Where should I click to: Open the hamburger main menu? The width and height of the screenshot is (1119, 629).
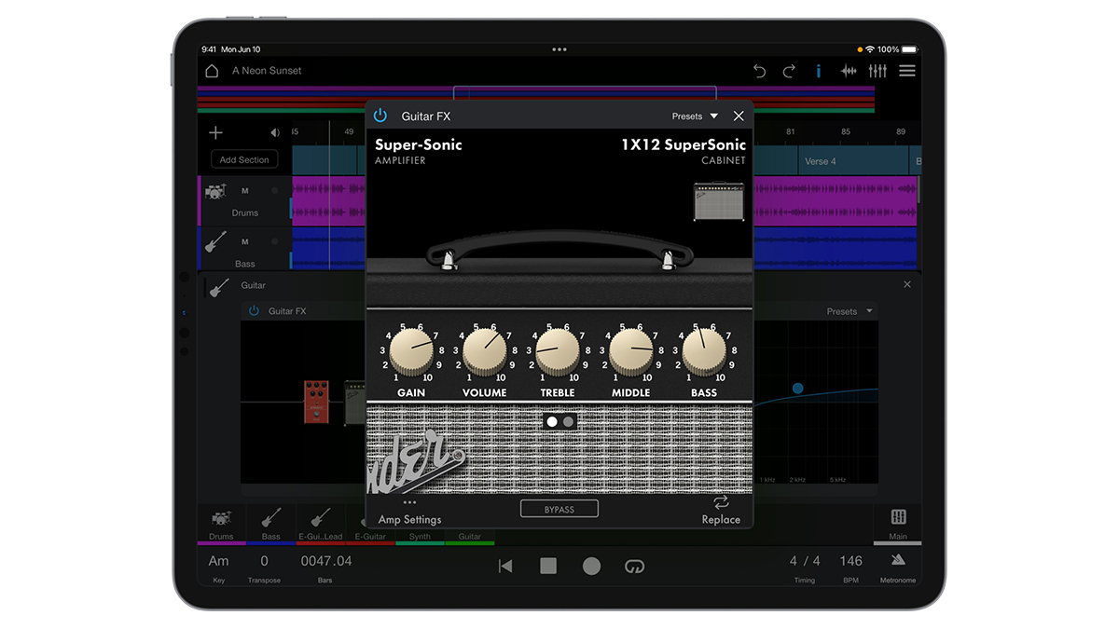907,71
